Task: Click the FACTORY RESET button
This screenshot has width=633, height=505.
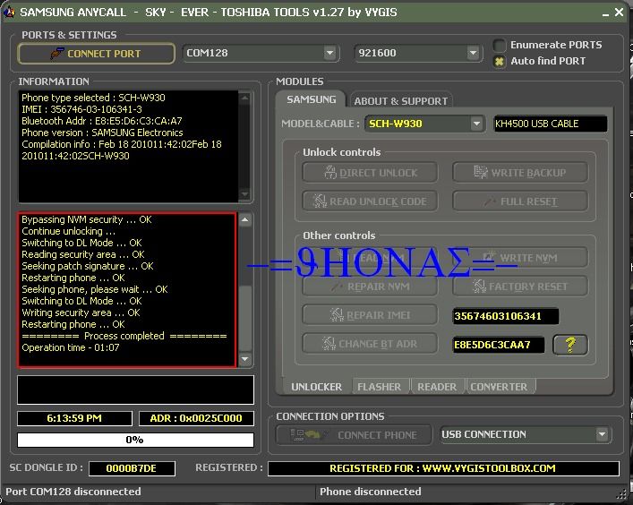Action: pos(520,287)
